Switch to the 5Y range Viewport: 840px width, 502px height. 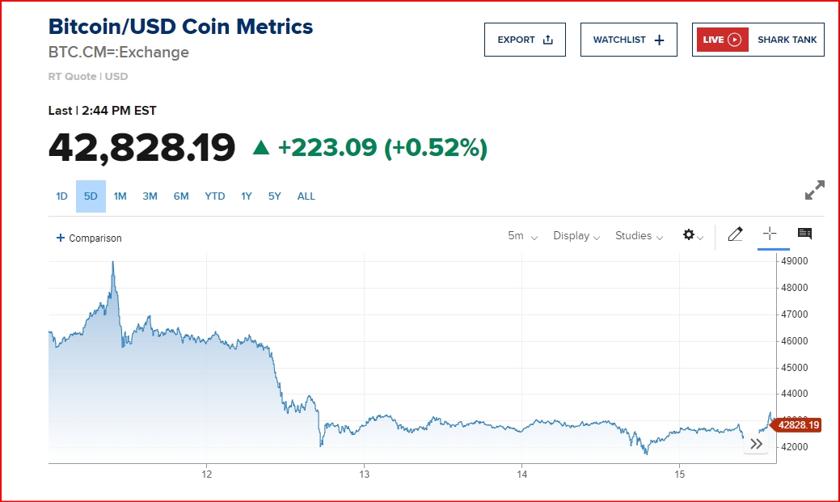click(274, 196)
